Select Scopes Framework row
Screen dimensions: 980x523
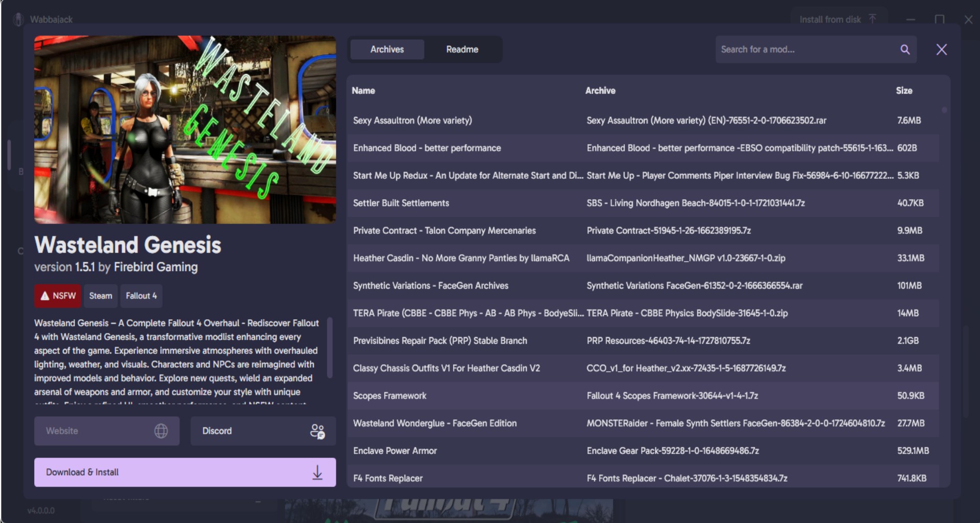click(643, 396)
